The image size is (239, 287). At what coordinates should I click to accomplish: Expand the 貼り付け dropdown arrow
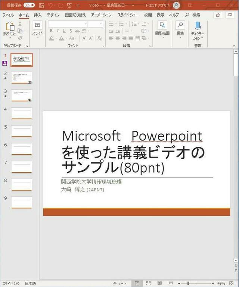coord(10,38)
